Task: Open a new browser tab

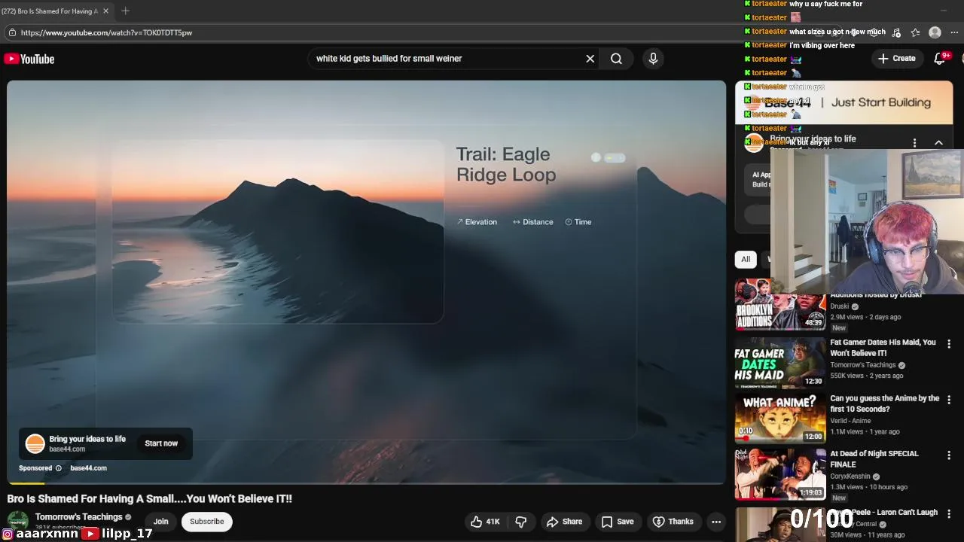Action: point(125,11)
